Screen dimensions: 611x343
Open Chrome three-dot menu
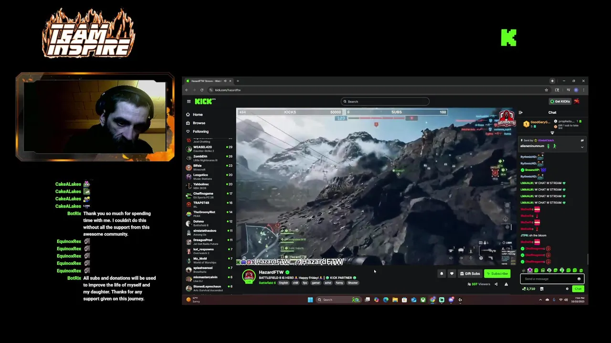point(583,90)
